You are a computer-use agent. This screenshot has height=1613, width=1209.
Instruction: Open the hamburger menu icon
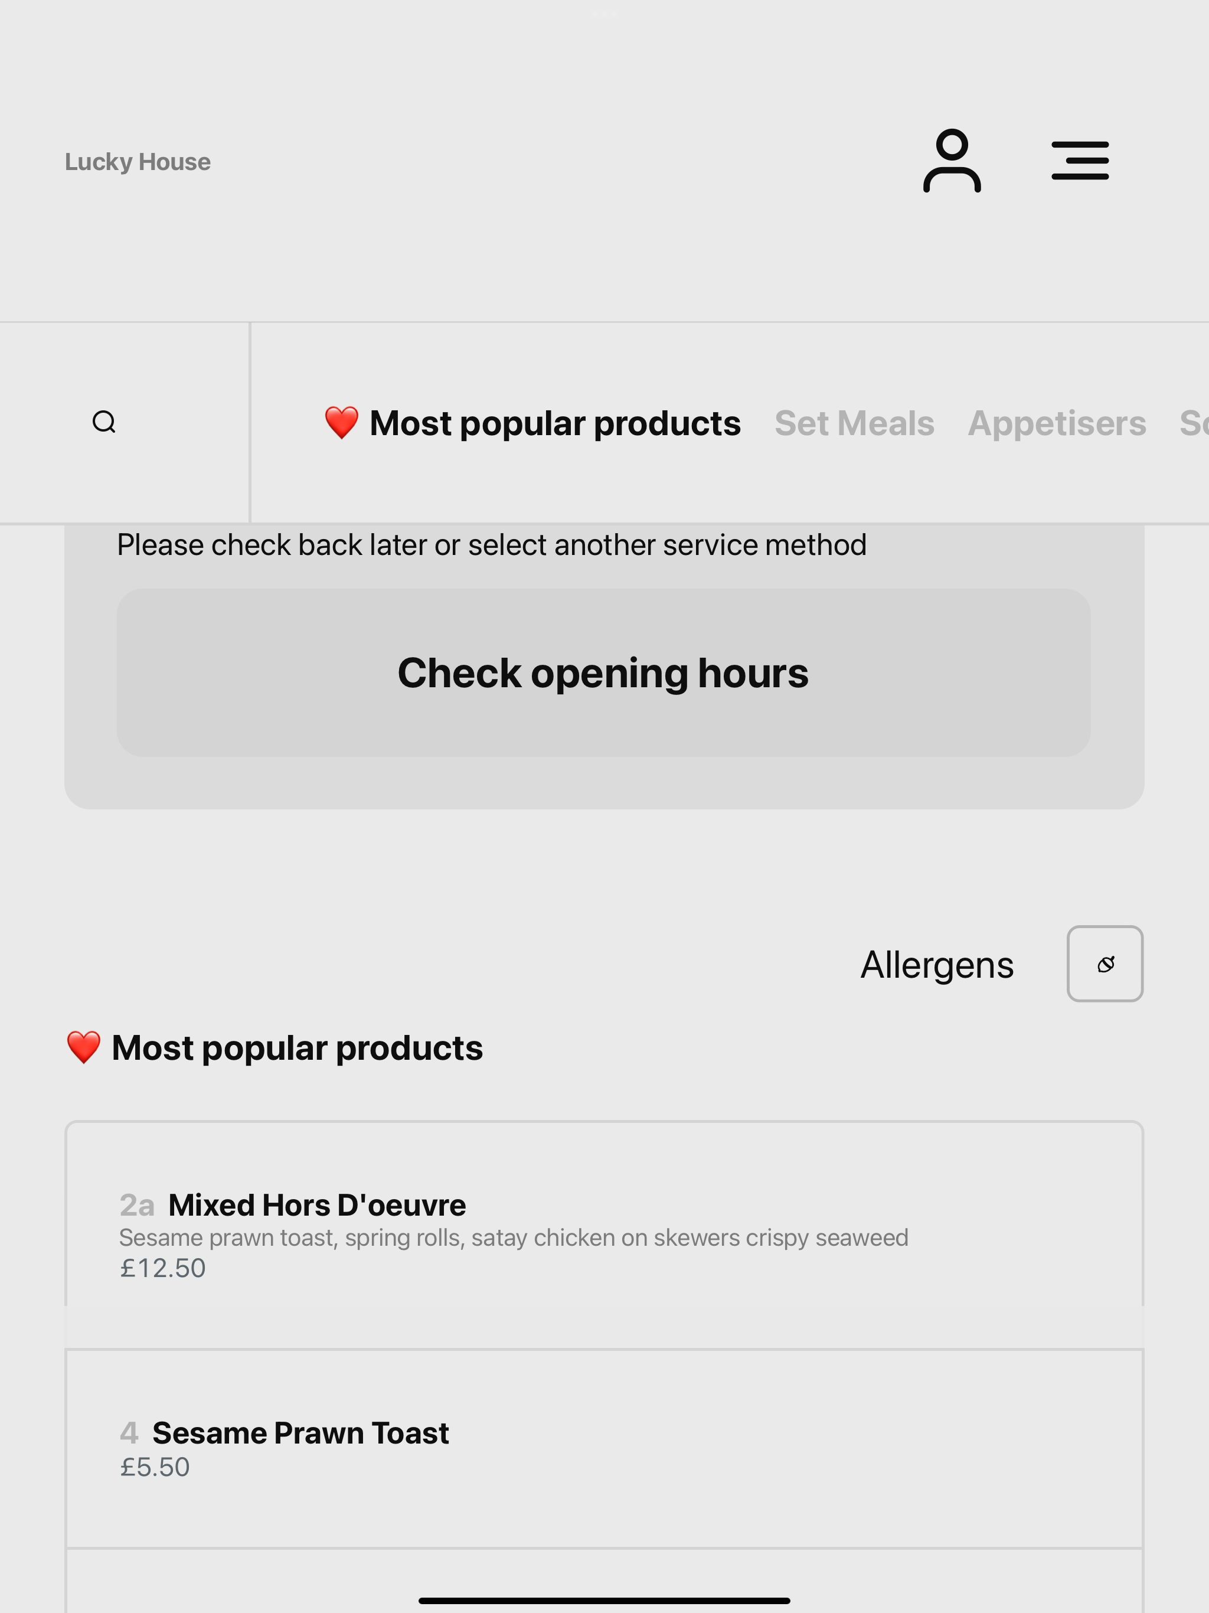(x=1080, y=161)
